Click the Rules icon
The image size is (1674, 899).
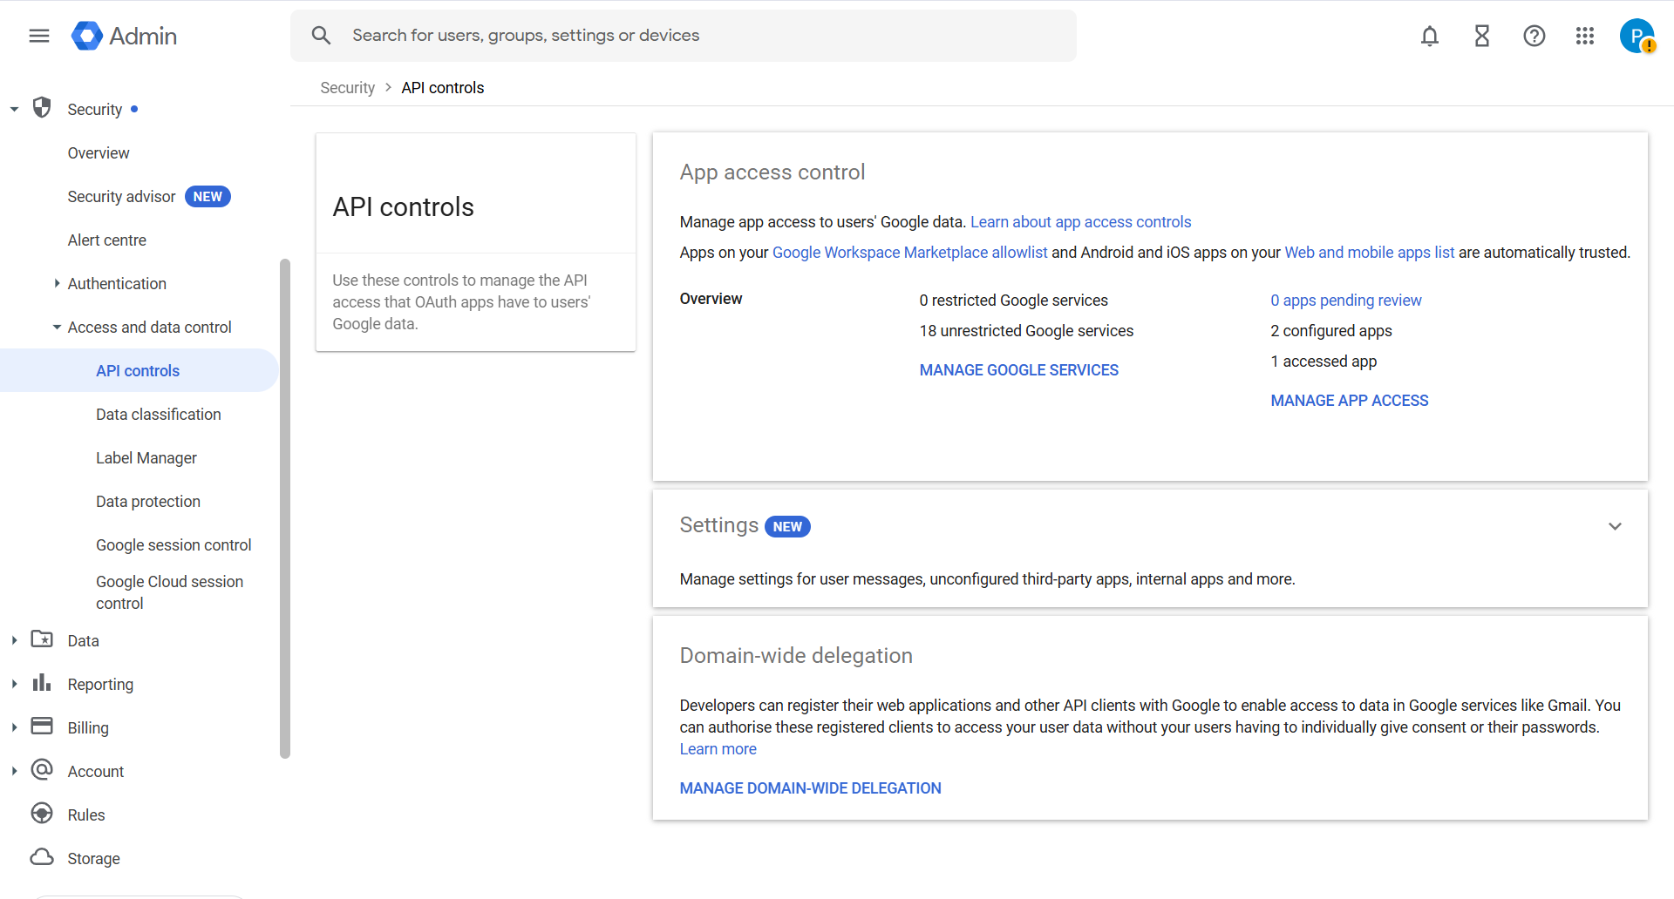tap(41, 814)
